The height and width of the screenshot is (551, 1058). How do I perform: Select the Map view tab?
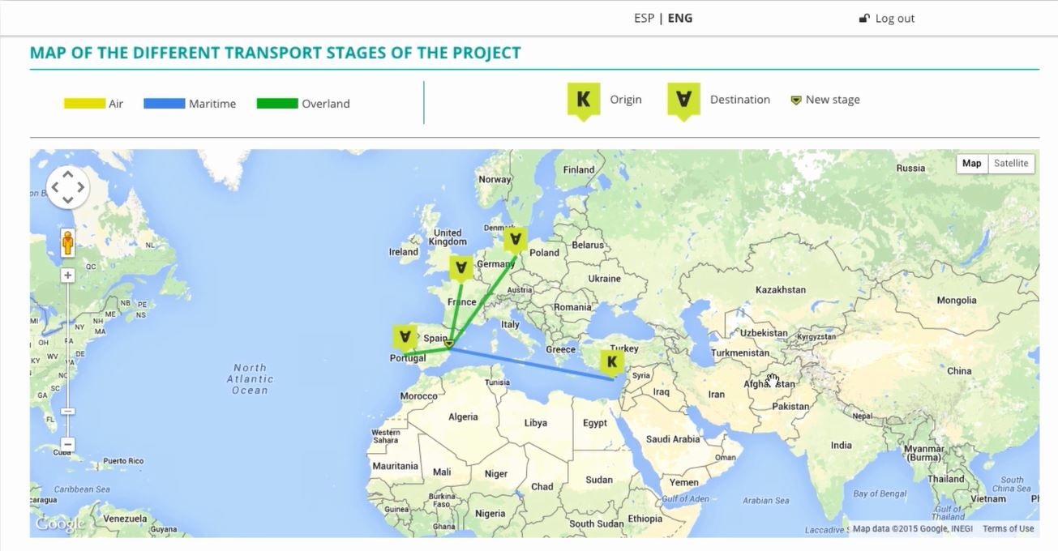click(971, 163)
